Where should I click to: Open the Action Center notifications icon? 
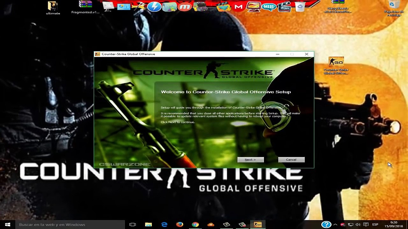366,225
